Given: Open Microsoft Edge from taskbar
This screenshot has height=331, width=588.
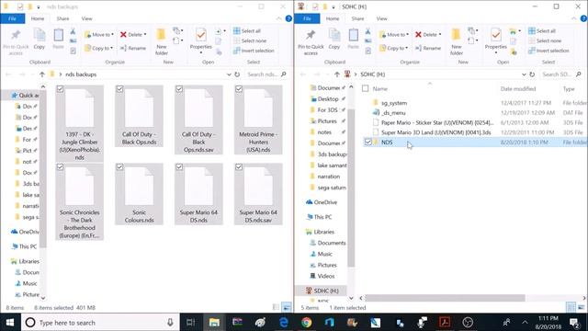Looking at the screenshot, I should pyautogui.click(x=284, y=322).
